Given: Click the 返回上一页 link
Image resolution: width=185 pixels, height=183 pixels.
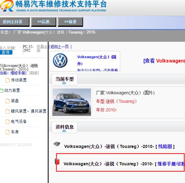Looking at the screenshot, I should tap(60, 47).
